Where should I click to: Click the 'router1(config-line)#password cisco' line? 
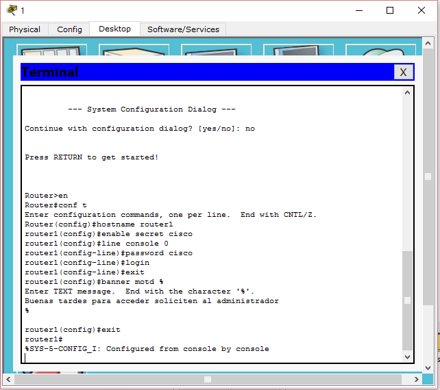coord(108,253)
